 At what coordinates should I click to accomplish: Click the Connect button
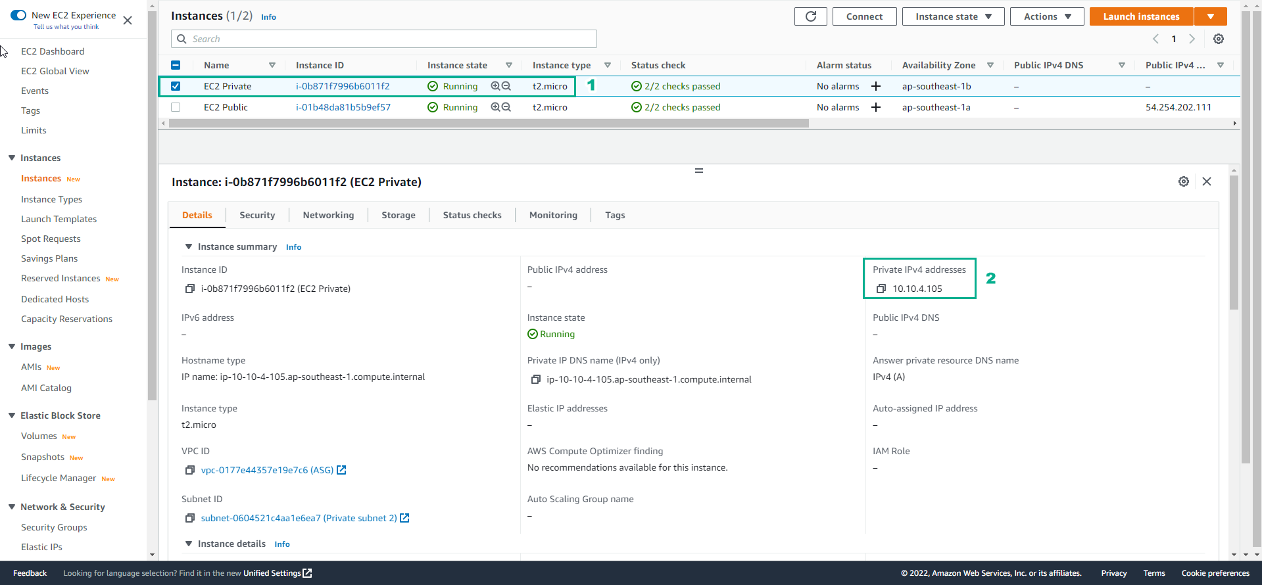tap(864, 16)
